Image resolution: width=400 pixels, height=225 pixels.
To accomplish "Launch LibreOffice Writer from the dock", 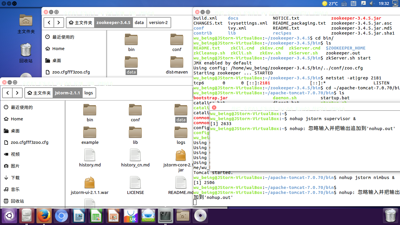I will [x=79, y=216].
